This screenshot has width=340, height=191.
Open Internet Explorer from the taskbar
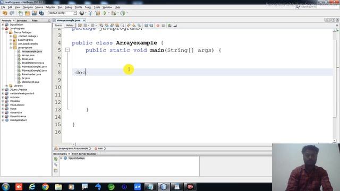click(x=32, y=187)
